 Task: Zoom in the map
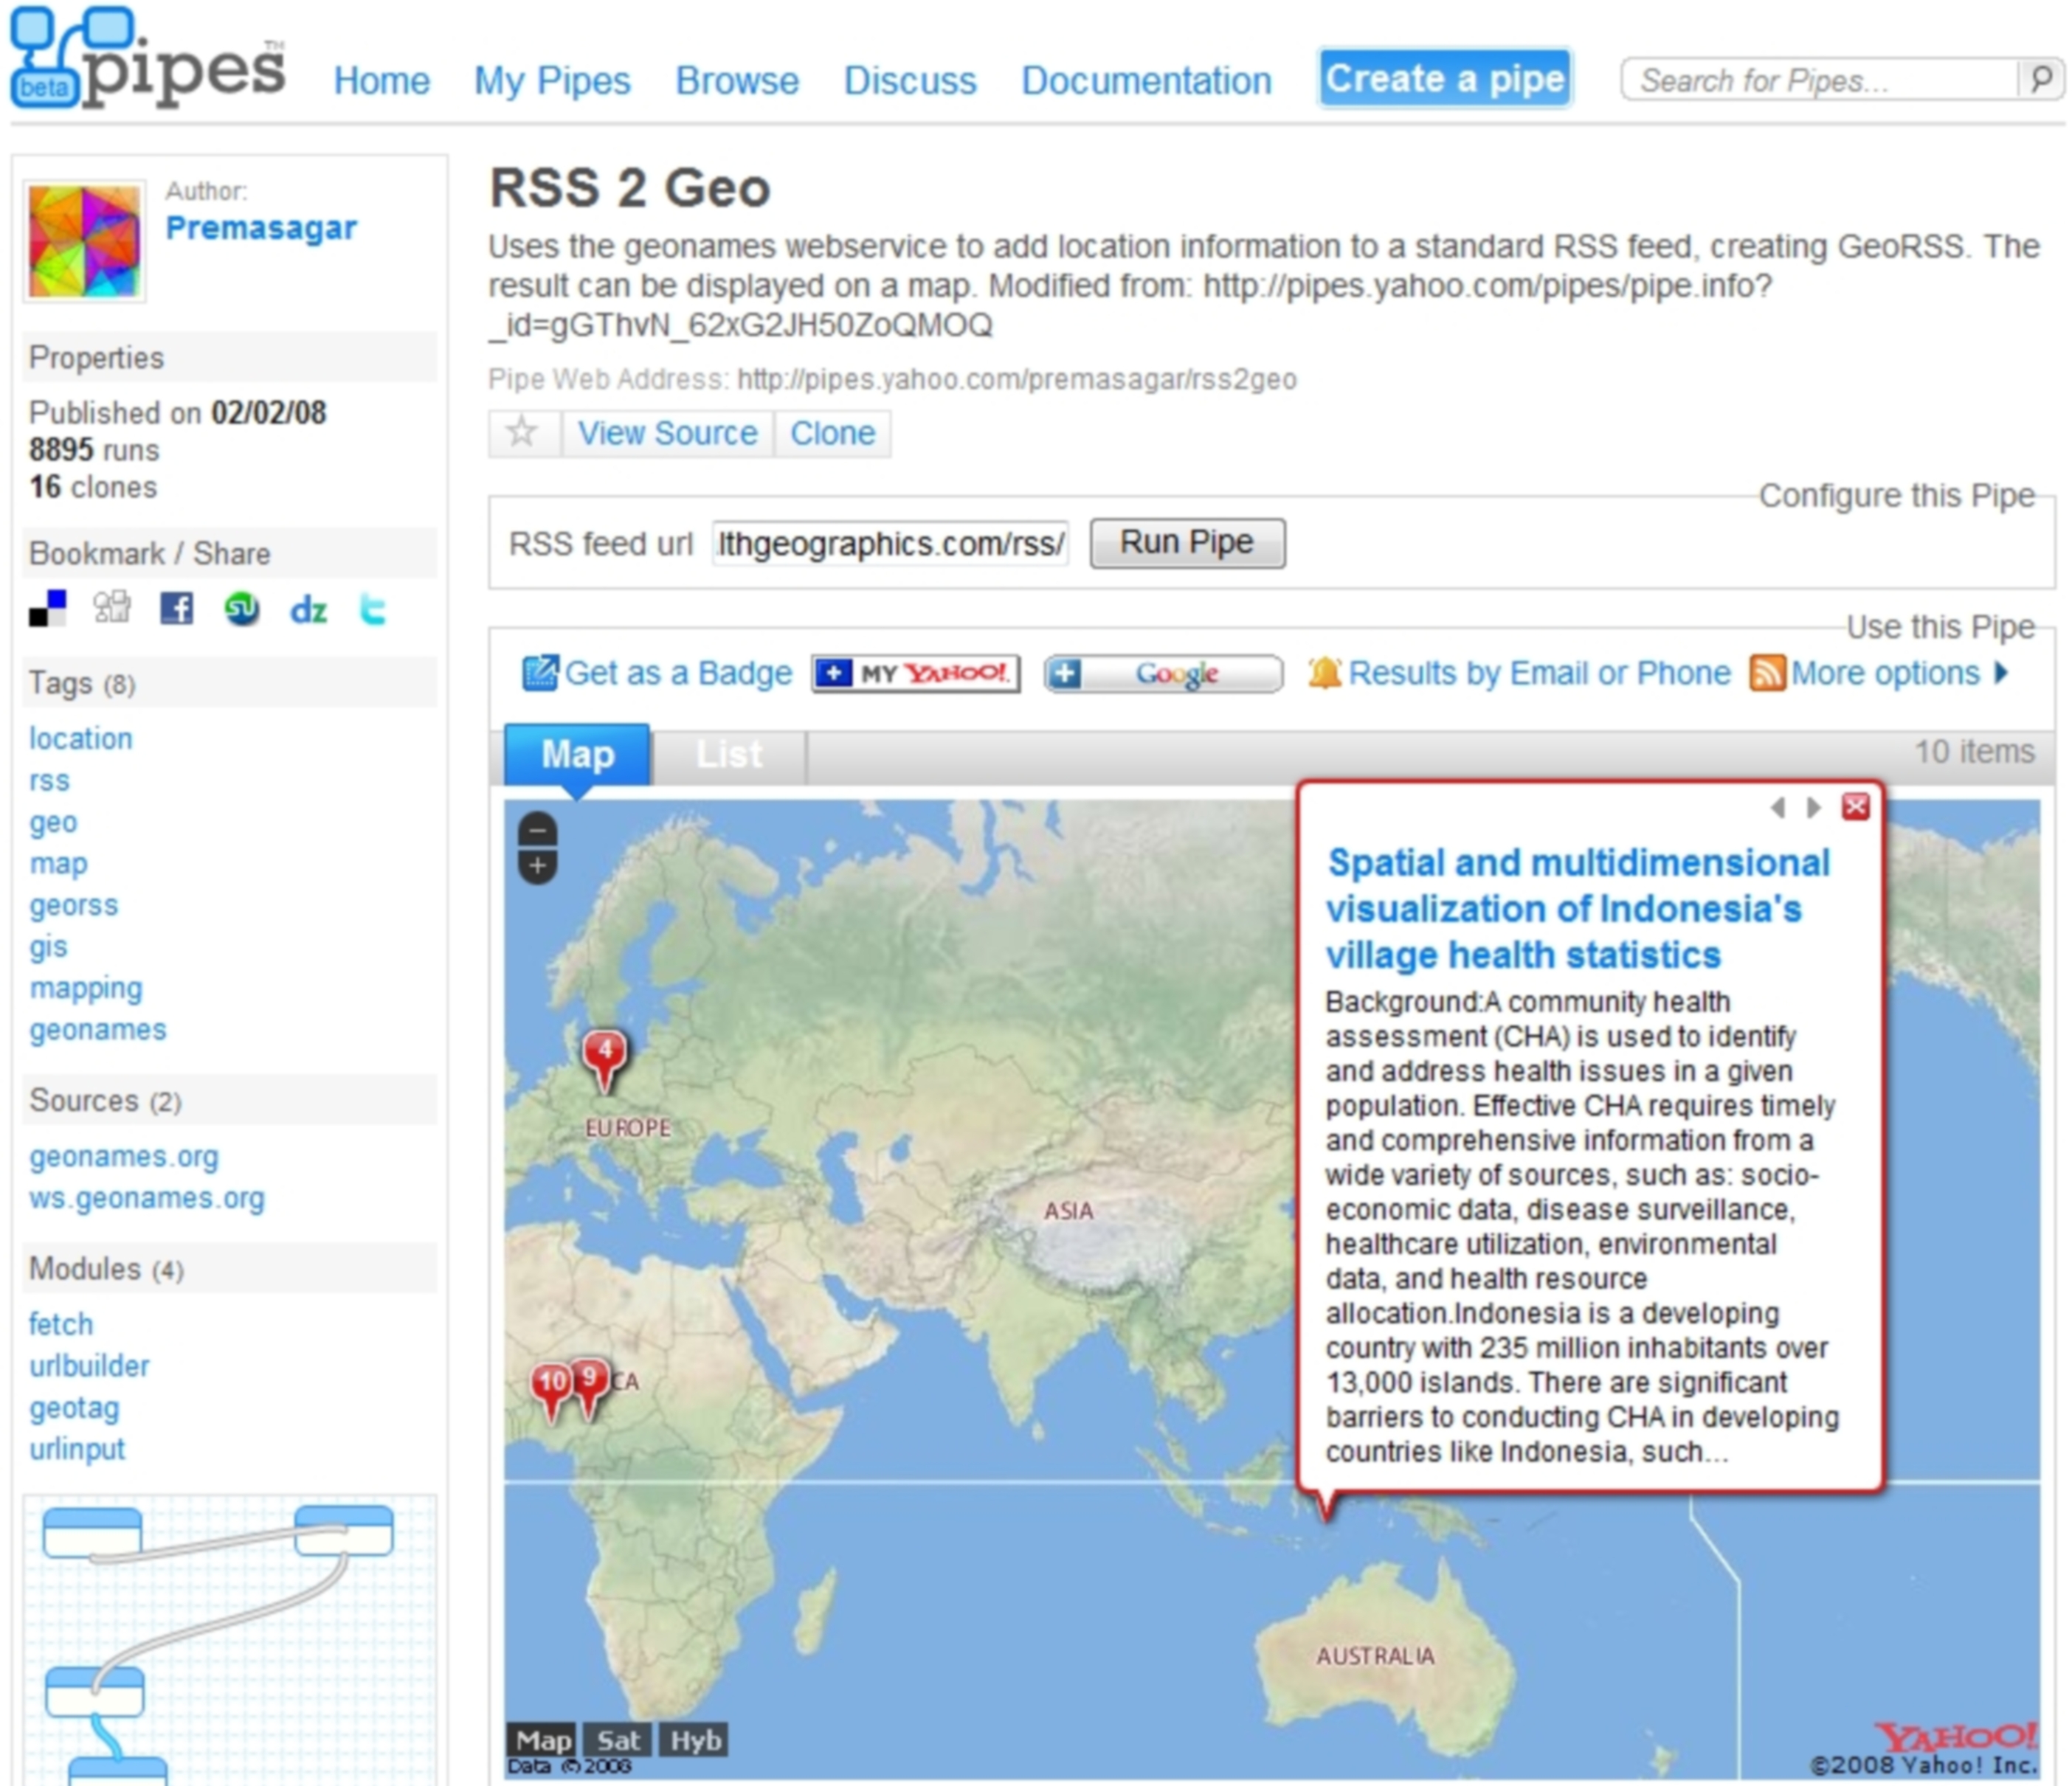[538, 866]
